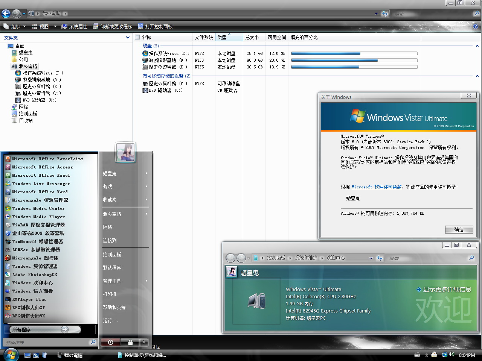Screen dimensions: 482x361
Task: Open RPG制作大师XP
Action: click(25, 308)
